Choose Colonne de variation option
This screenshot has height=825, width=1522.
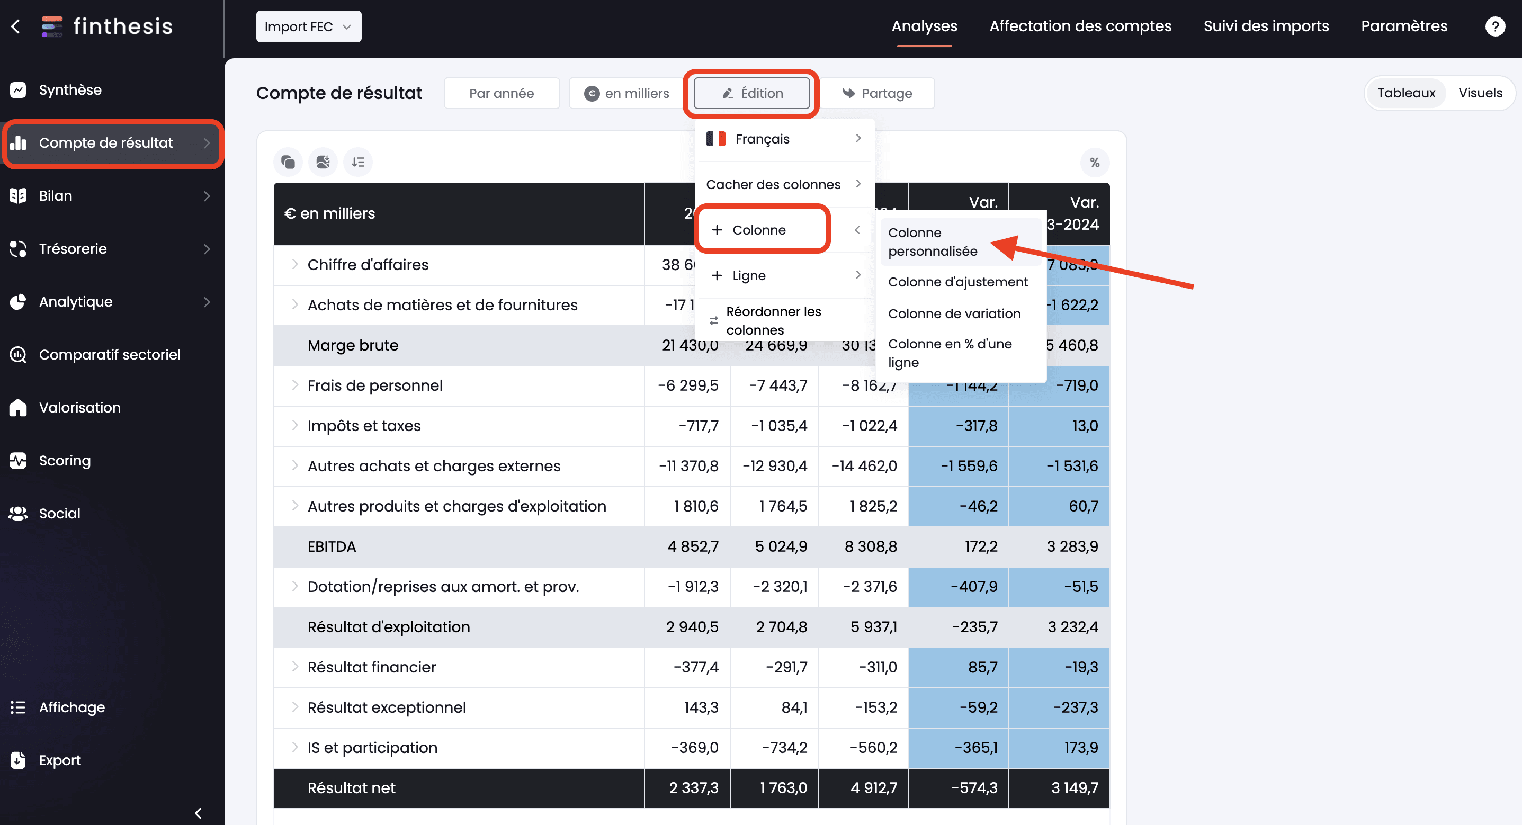[x=954, y=314]
